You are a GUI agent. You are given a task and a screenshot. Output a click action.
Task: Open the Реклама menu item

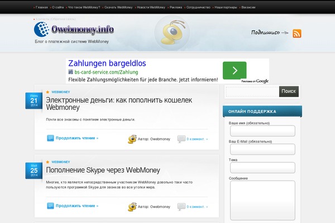tap(176, 7)
